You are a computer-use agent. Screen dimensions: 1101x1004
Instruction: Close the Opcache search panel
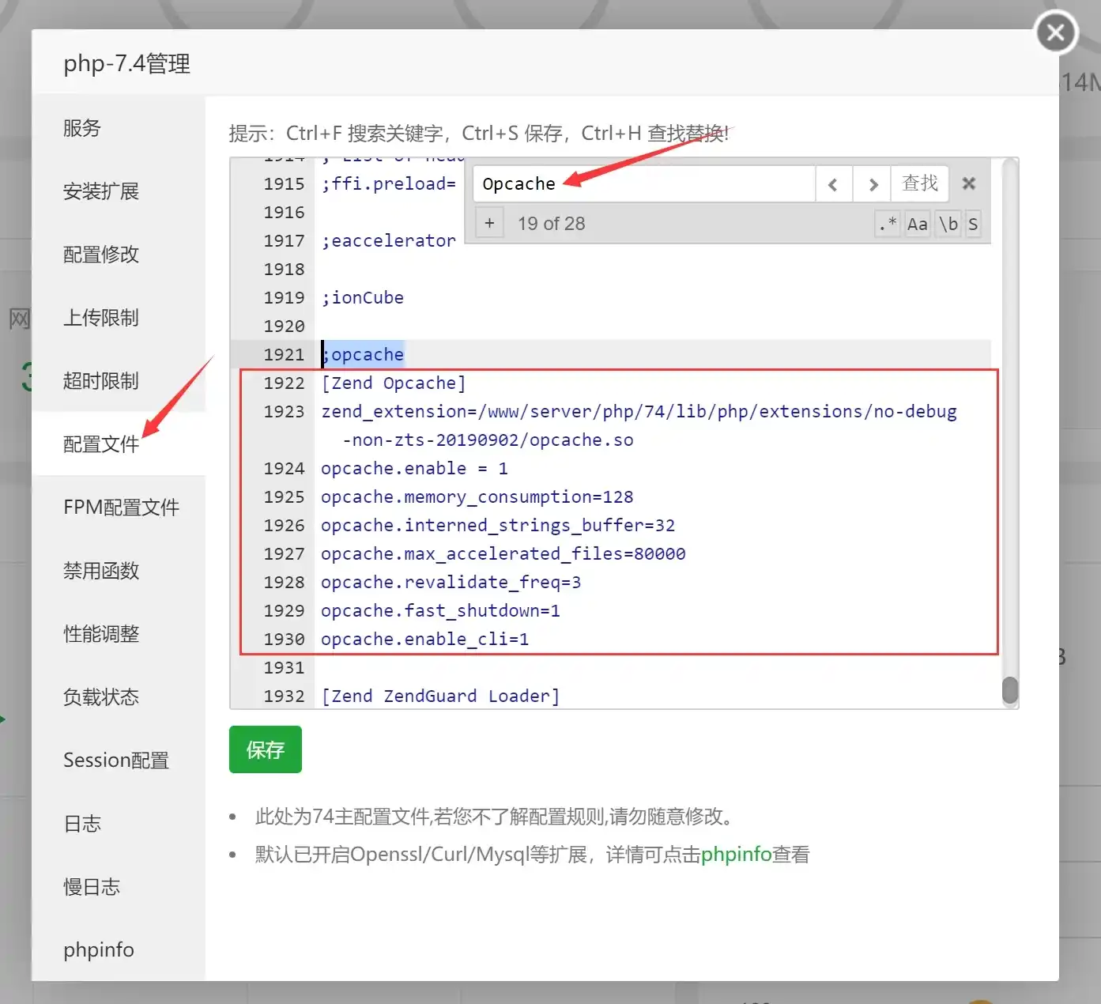(x=969, y=183)
